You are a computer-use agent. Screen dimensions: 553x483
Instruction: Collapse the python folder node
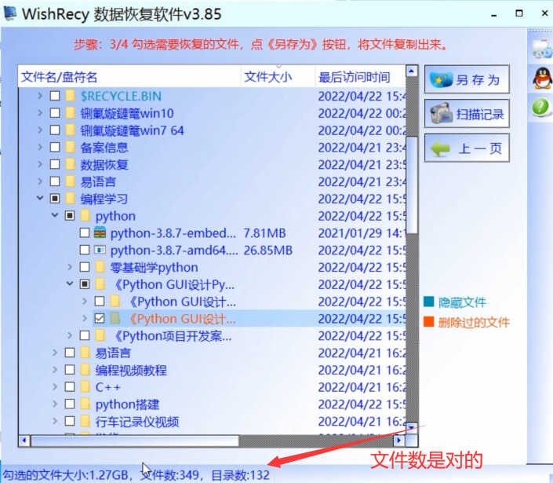click(55, 214)
